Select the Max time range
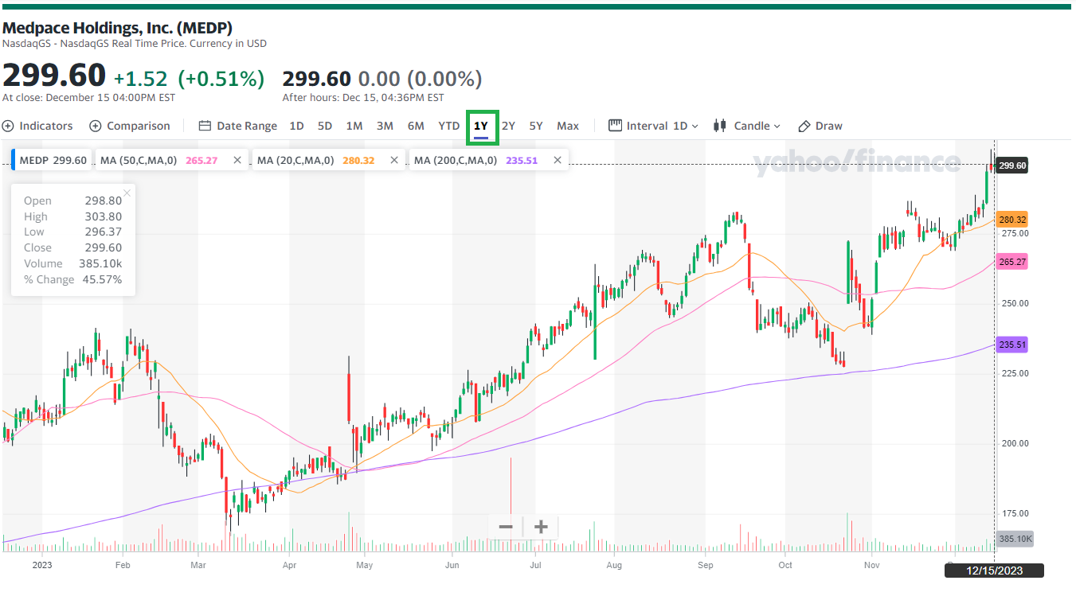Screen dimensions: 1076x596 [x=568, y=126]
